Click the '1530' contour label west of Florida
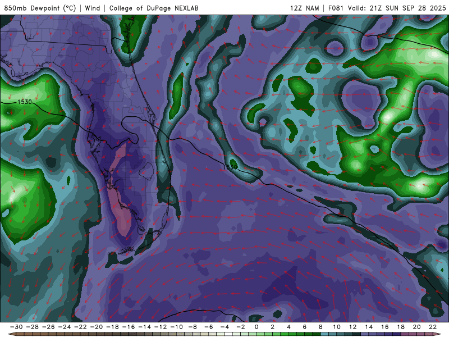 25,102
